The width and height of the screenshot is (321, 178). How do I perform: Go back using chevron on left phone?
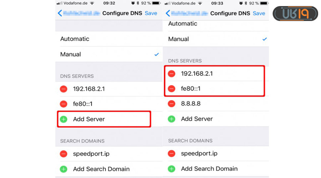point(60,13)
